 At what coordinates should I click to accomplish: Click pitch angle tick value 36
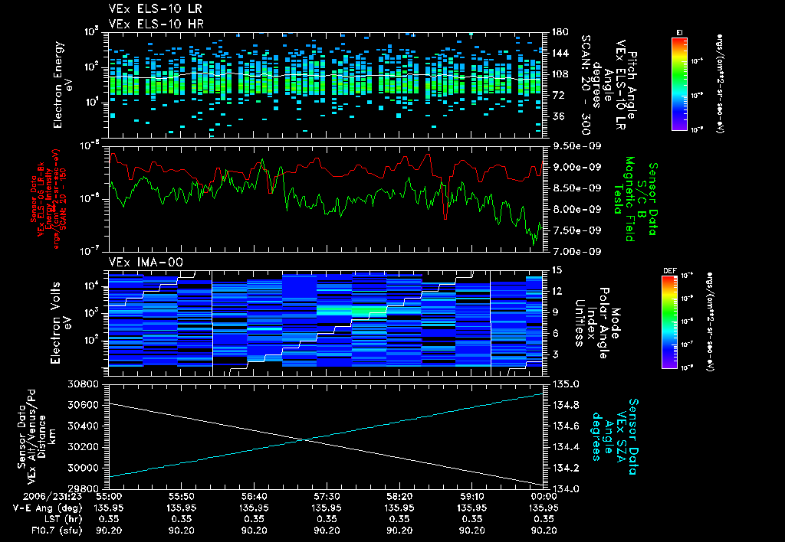click(557, 116)
